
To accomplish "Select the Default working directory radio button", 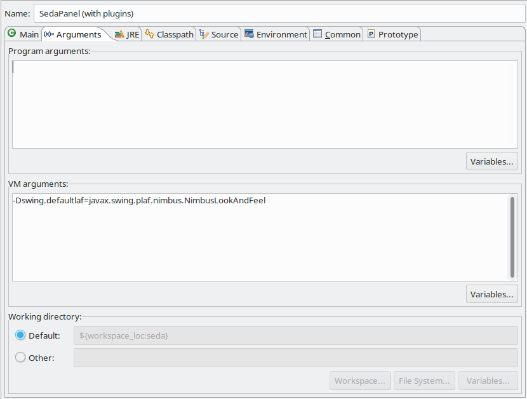I will [x=20, y=335].
